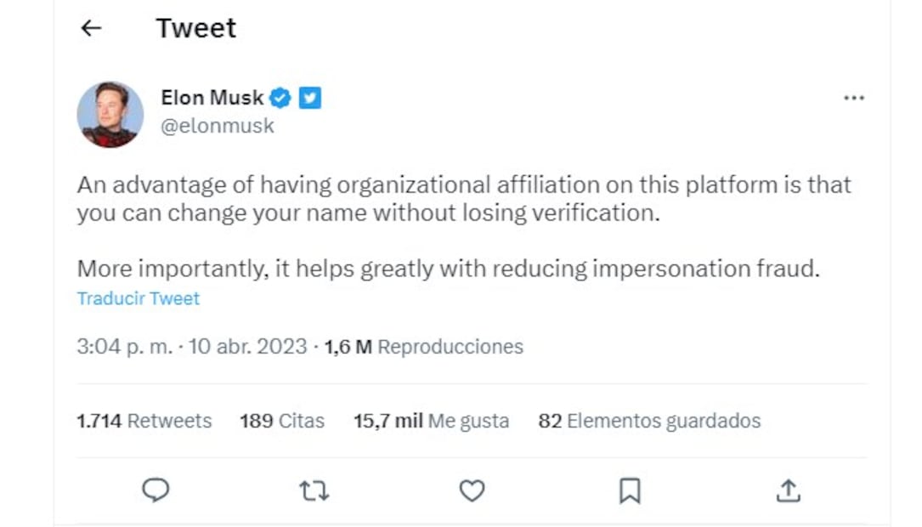This screenshot has height=527, width=922.
Task: Bookmark the tweet using the bookmark icon
Action: tap(629, 490)
